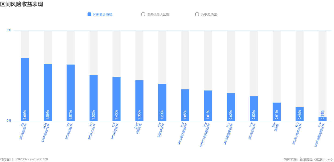Click the XLU bar showing 0.46%
The width and height of the screenshot is (334, 162).
[300, 114]
